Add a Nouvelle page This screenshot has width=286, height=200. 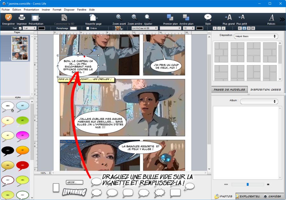click(x=93, y=18)
